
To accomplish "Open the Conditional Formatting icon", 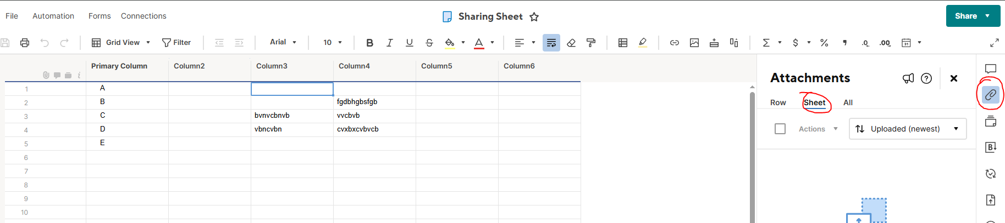I will pyautogui.click(x=623, y=43).
